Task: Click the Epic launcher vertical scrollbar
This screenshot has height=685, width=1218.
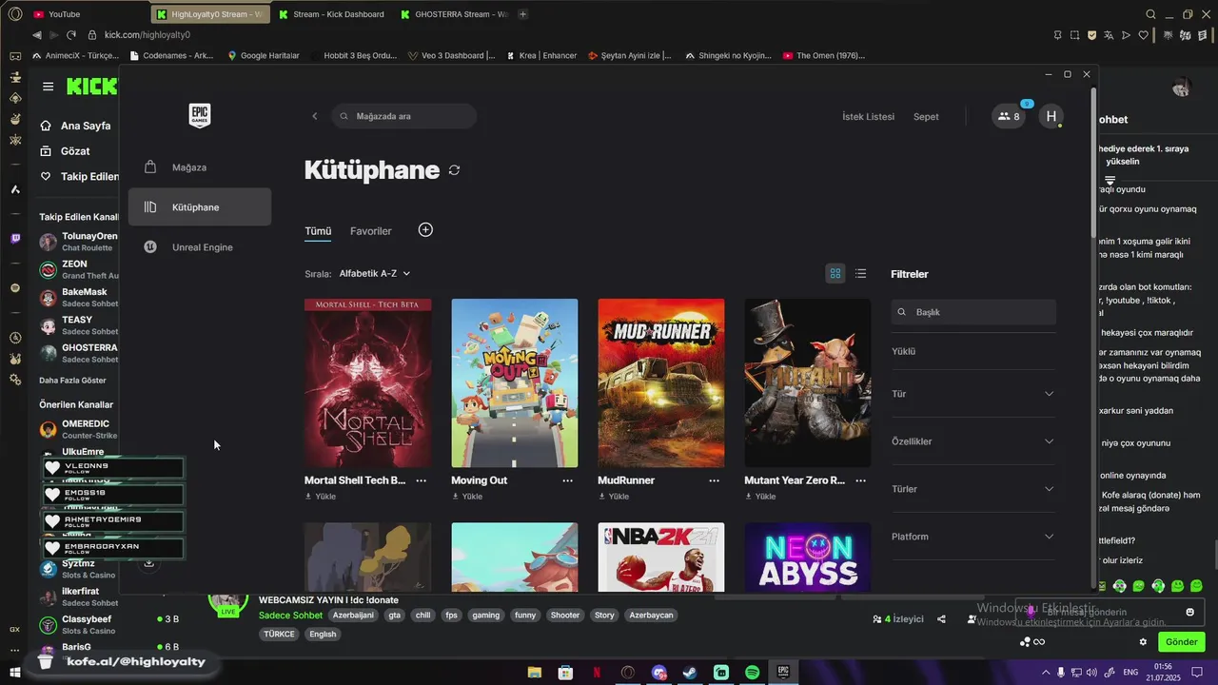Action: 1093,162
